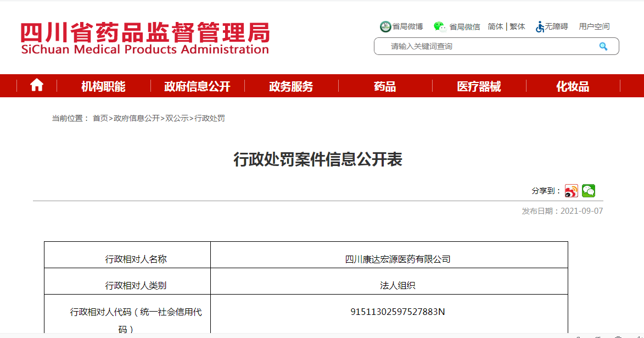Viewport: 644px width, 338px height.
Task: Click the publish date 发布日期：2021-09-07
Action: [562, 211]
